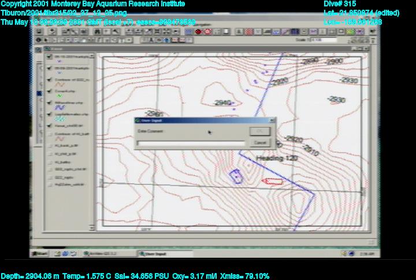Click the Enter Comment text field

(x=191, y=143)
